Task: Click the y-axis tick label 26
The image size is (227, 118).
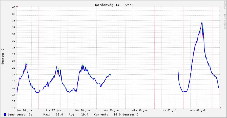Action: coord(14,54)
